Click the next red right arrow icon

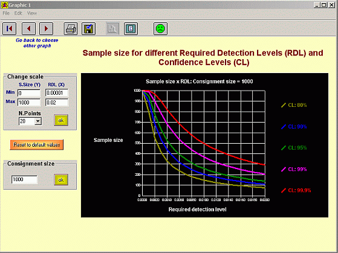click(x=46, y=28)
